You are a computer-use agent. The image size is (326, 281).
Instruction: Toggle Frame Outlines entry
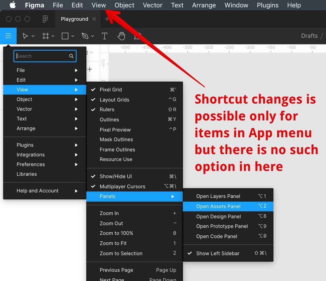pos(134,150)
